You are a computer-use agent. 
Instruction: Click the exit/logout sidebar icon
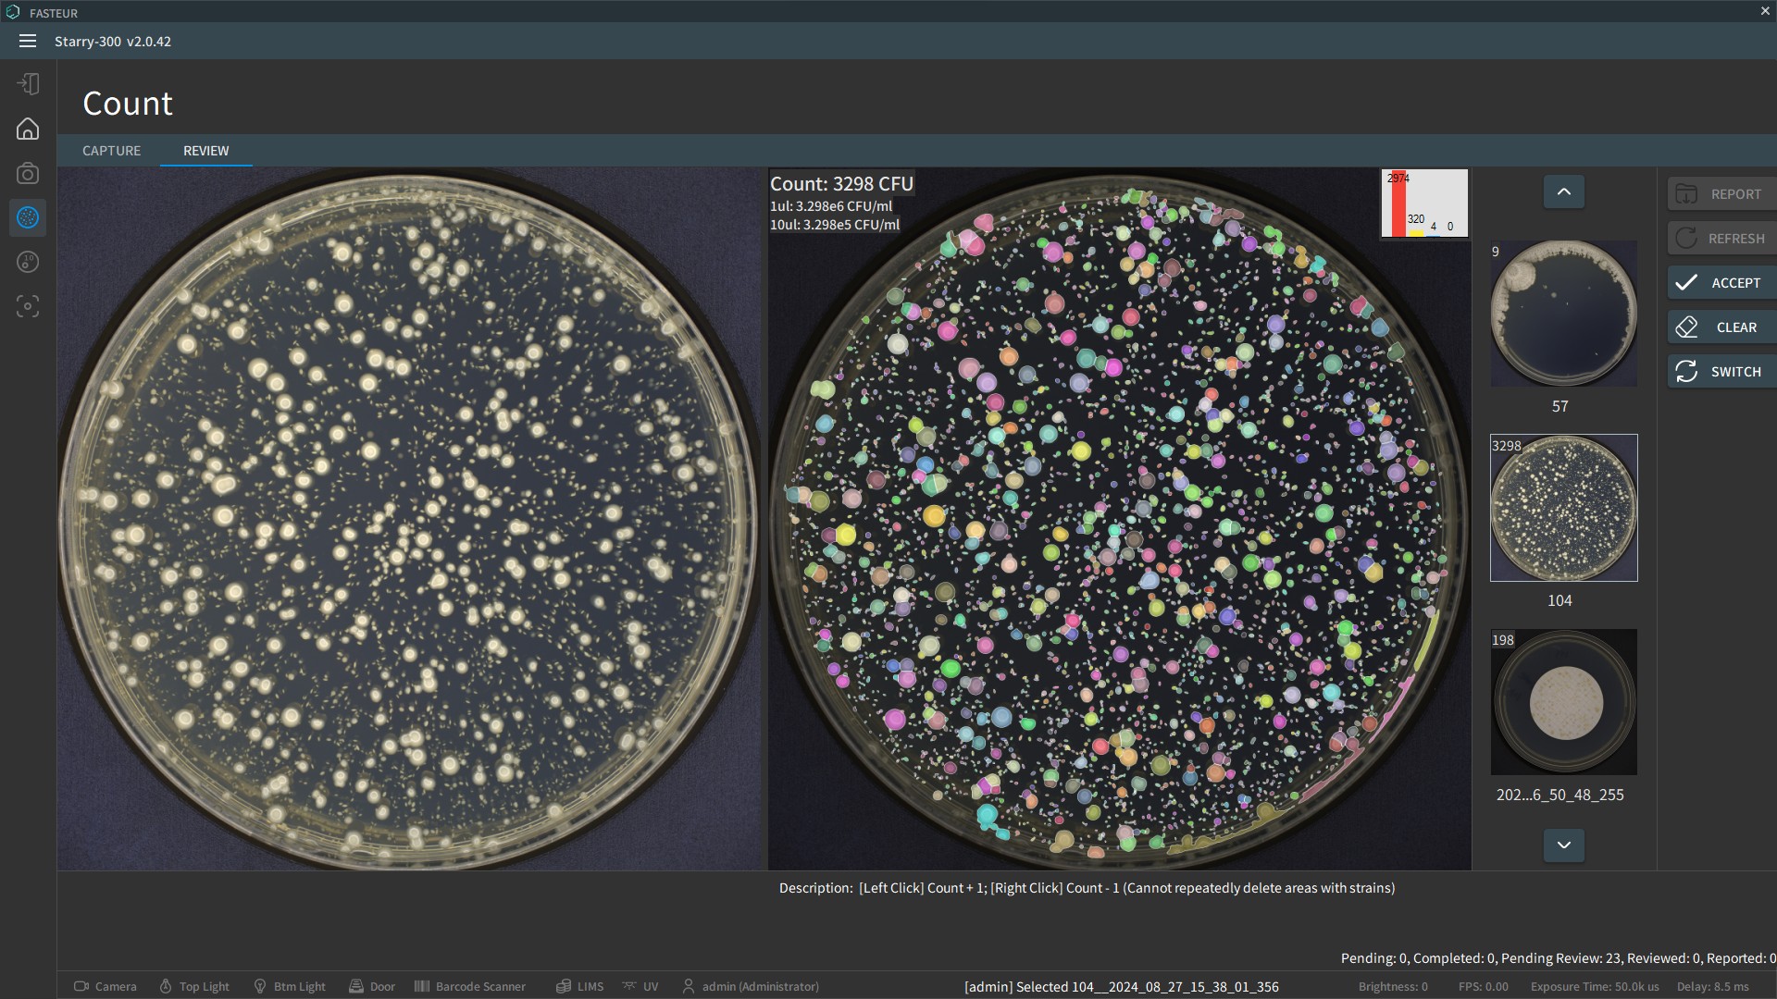pyautogui.click(x=28, y=84)
